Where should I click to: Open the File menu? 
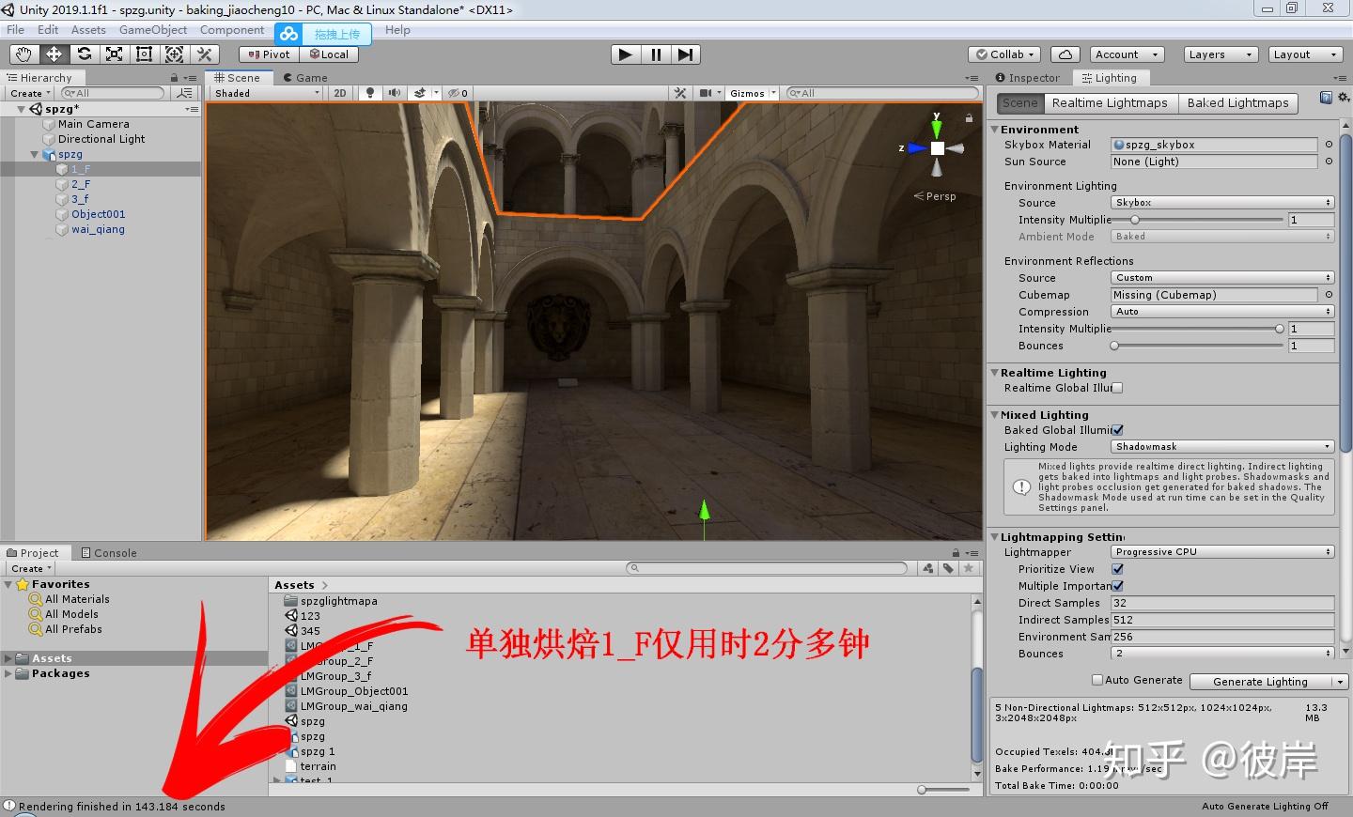click(x=16, y=30)
